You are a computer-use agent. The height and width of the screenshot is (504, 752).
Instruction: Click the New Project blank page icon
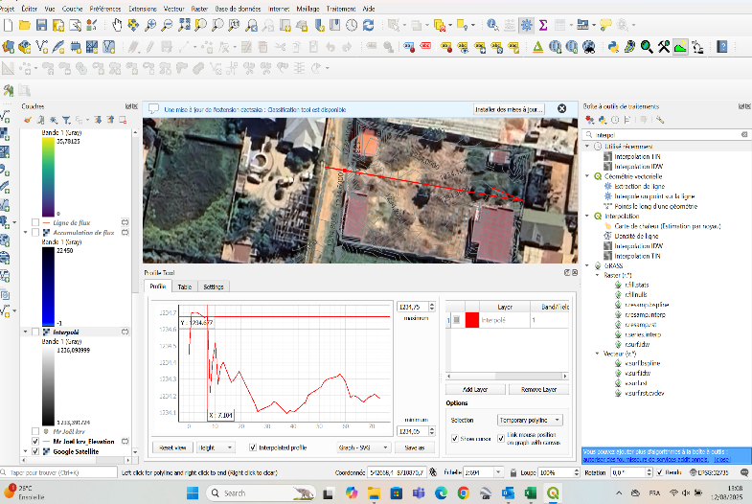coord(9,25)
